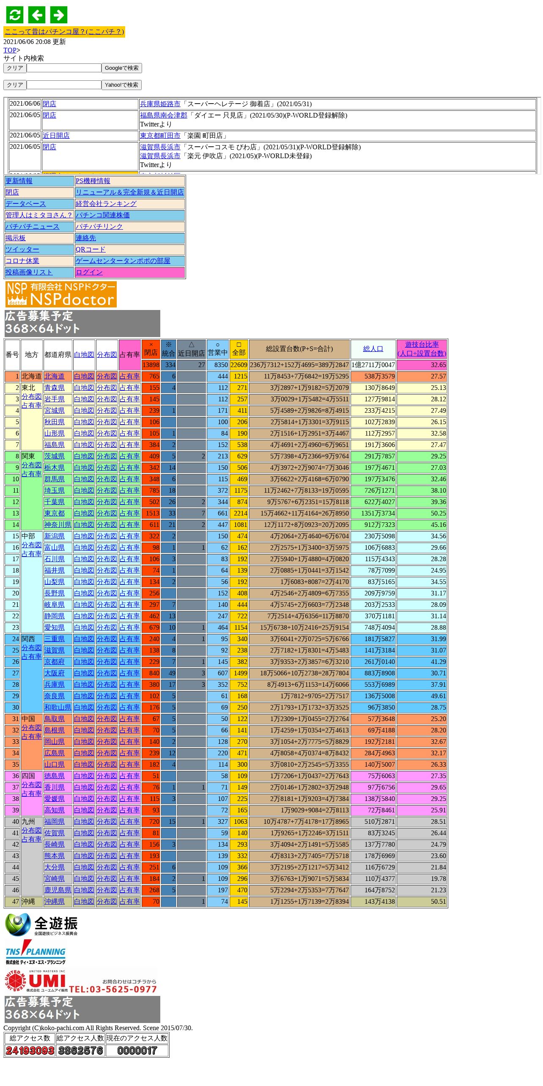The width and height of the screenshot is (543, 1086).
Task: Click the 東京都 closed count 1513 cell
Action: coord(151,513)
